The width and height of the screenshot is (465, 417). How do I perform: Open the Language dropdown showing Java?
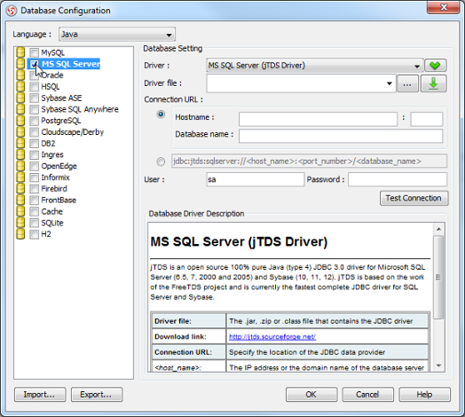[117, 35]
